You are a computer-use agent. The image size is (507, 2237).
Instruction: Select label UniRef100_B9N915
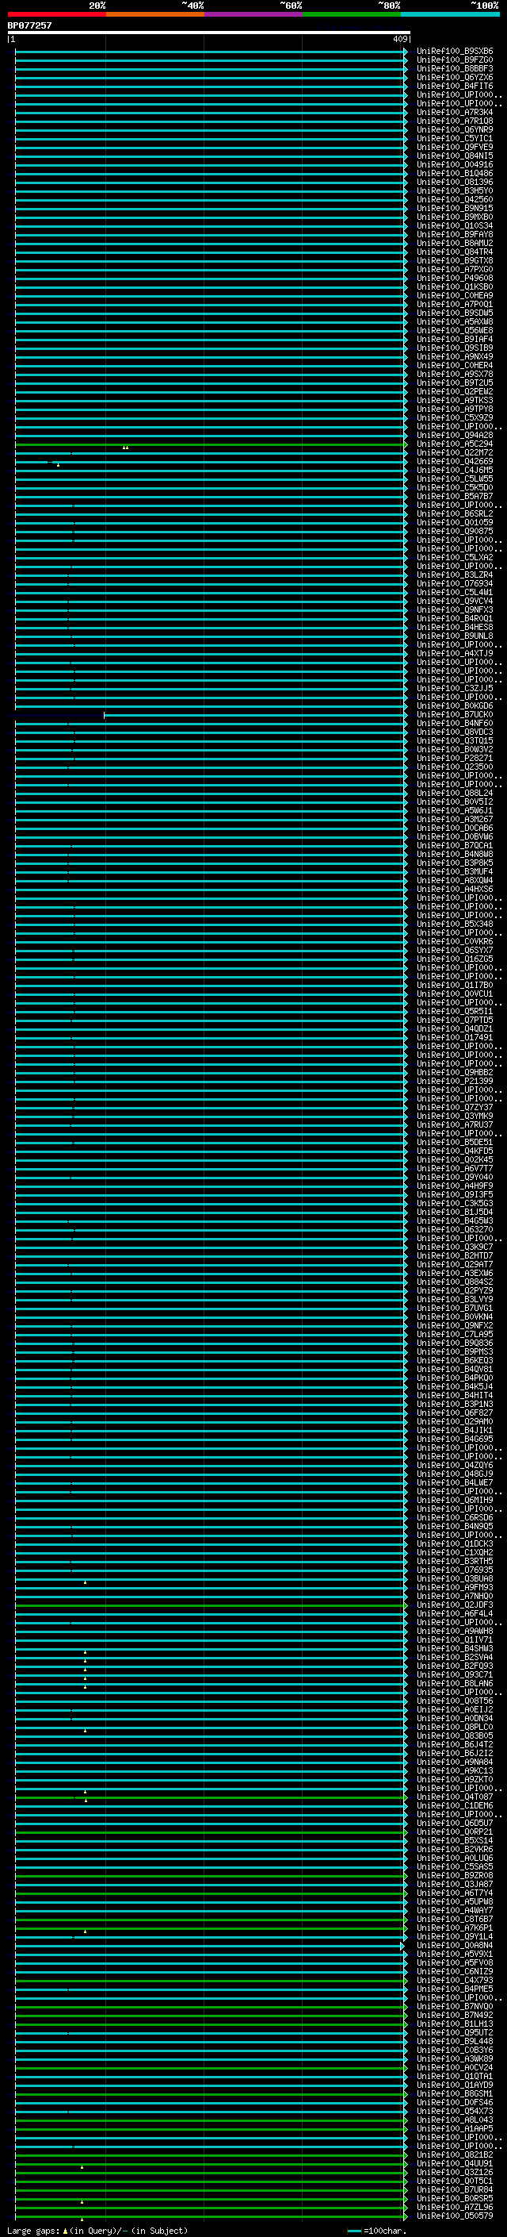point(454,209)
